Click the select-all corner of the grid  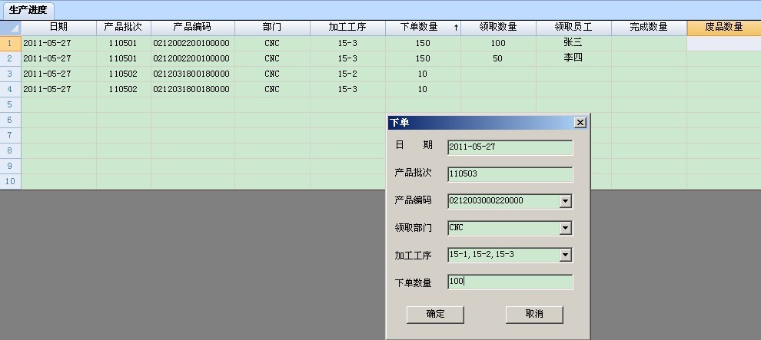[x=11, y=28]
